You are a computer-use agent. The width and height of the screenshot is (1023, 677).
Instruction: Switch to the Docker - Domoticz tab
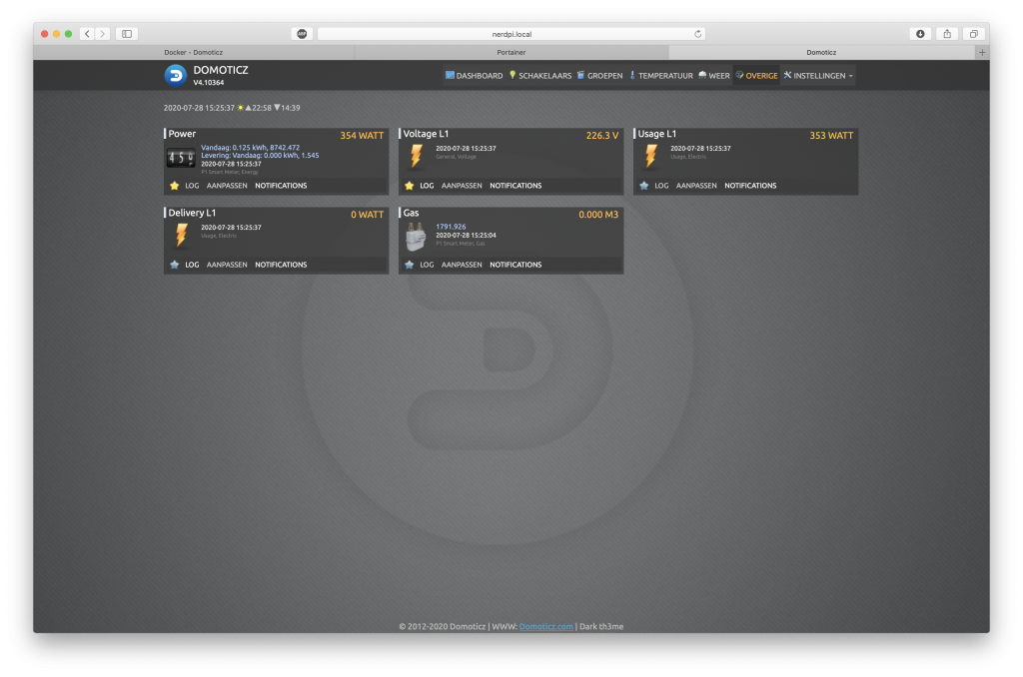point(193,52)
